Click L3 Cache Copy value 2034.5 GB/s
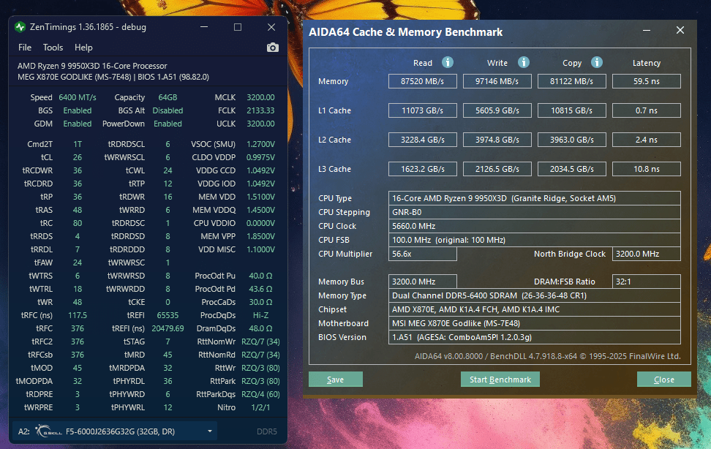The height and width of the screenshot is (449, 711). click(x=572, y=169)
